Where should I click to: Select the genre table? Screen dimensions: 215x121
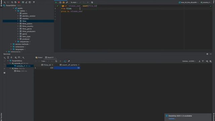point(25,34)
